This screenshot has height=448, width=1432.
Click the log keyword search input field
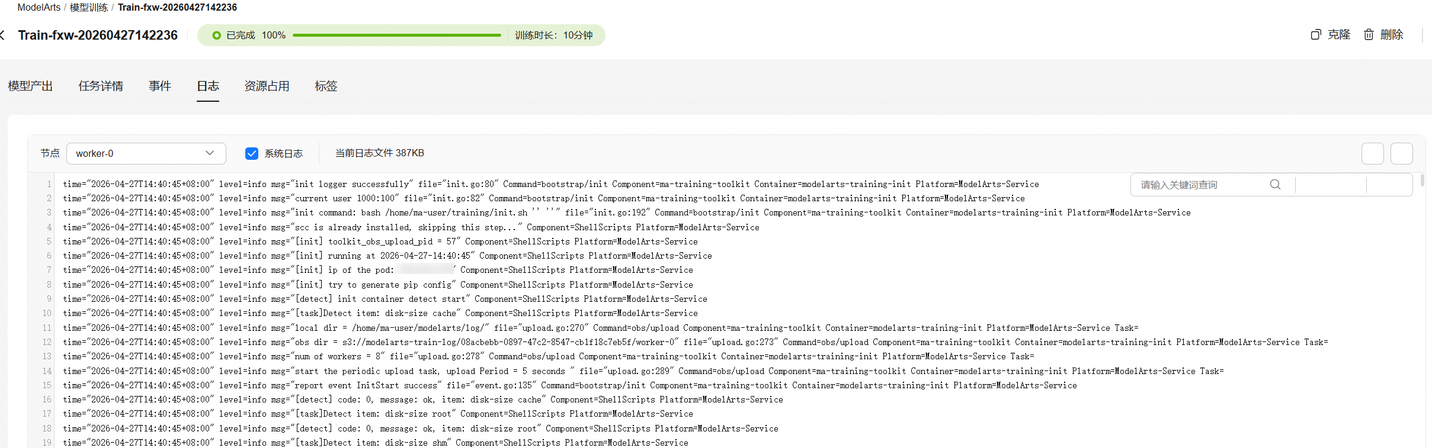[1203, 185]
